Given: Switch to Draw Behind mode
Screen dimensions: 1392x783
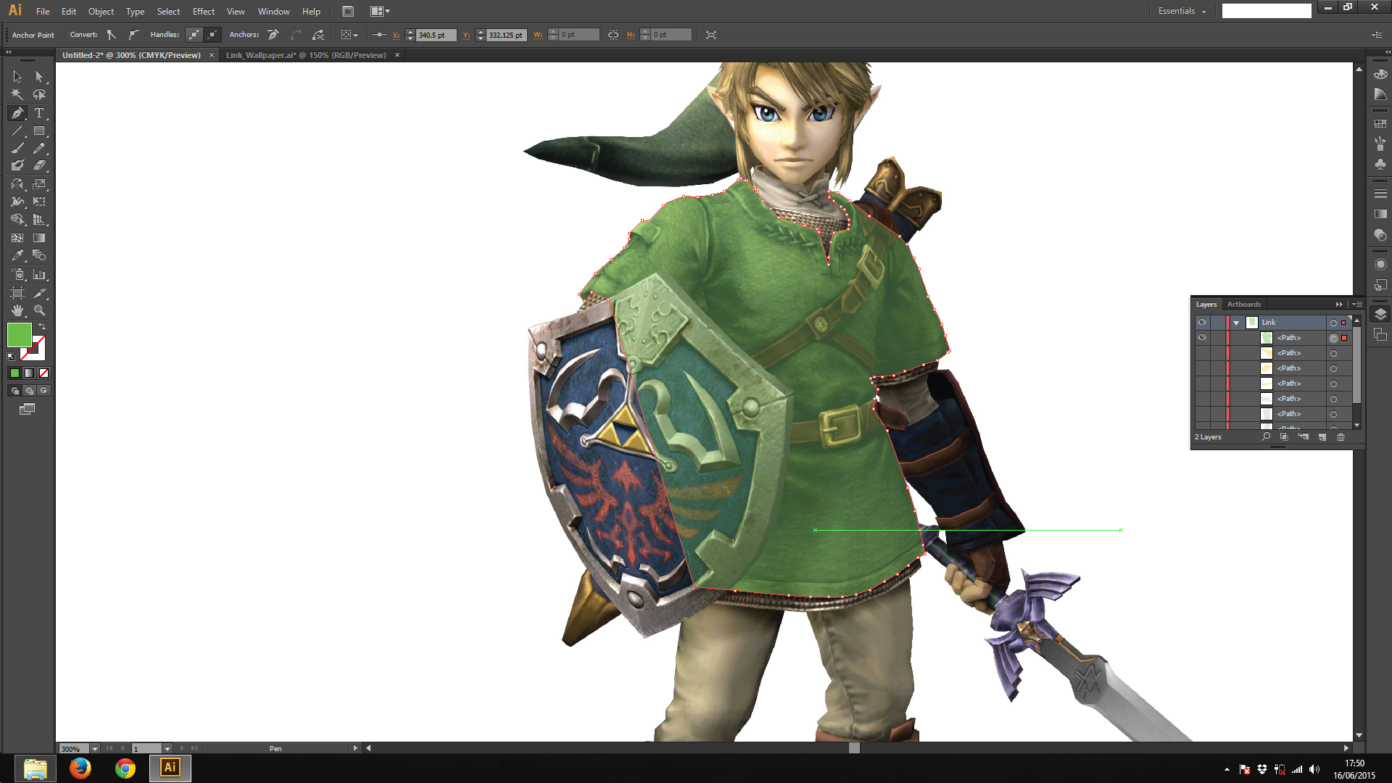Looking at the screenshot, I should tap(29, 391).
